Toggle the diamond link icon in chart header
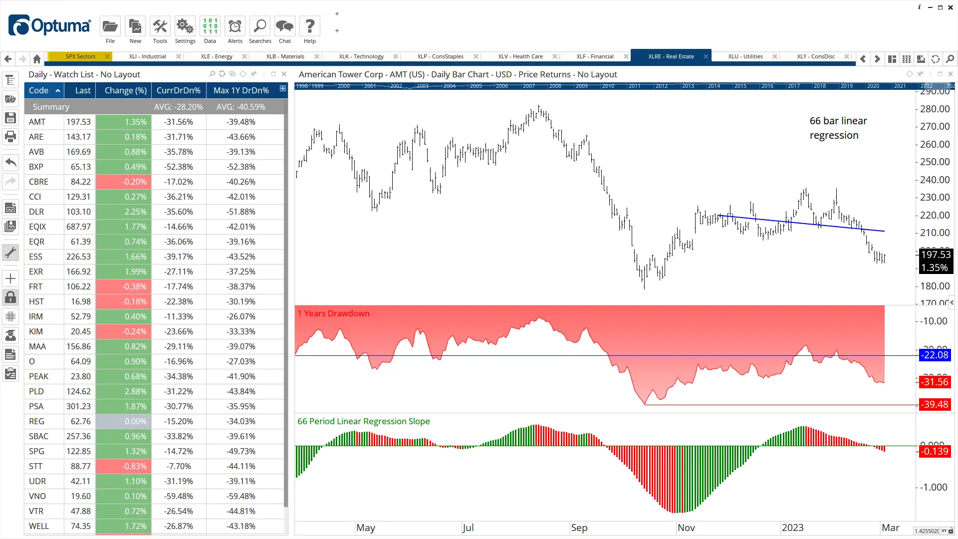Image resolution: width=958 pixels, height=539 pixels. pos(910,74)
